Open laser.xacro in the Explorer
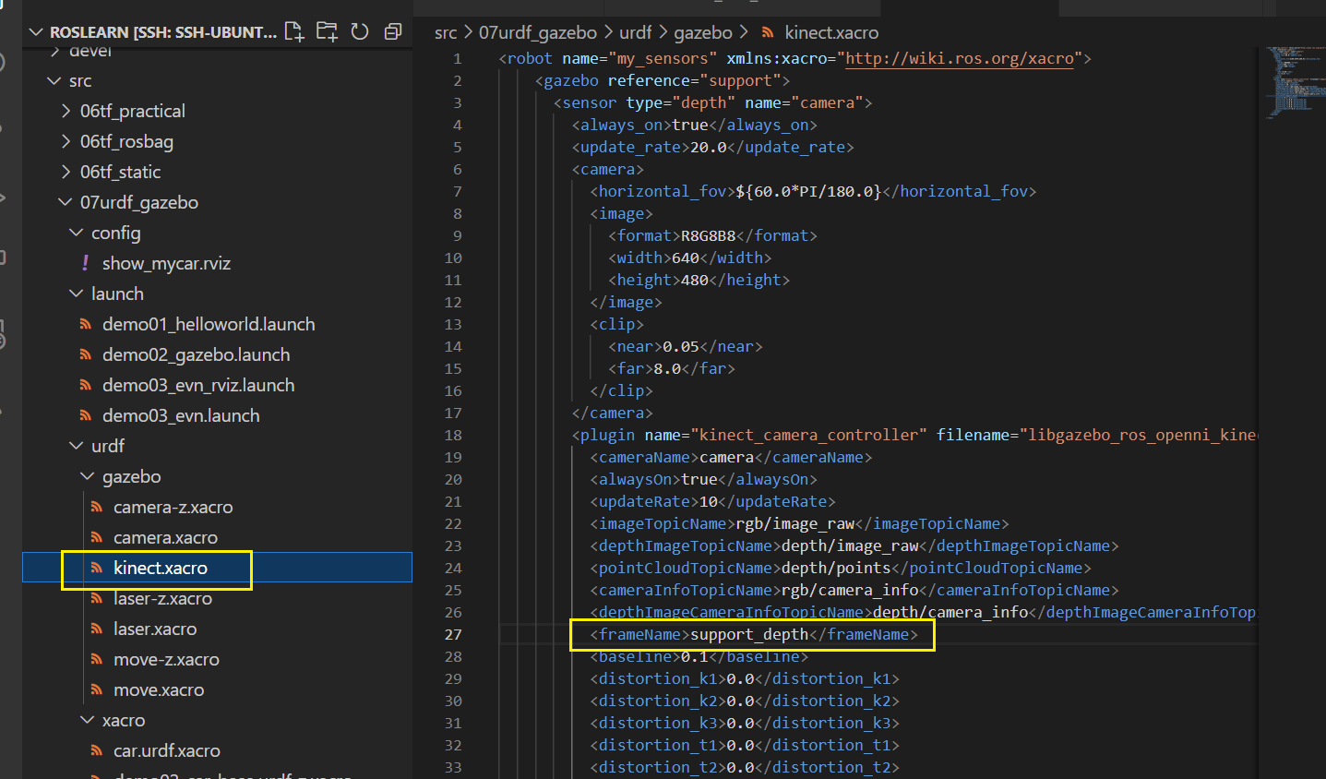 [x=155, y=629]
